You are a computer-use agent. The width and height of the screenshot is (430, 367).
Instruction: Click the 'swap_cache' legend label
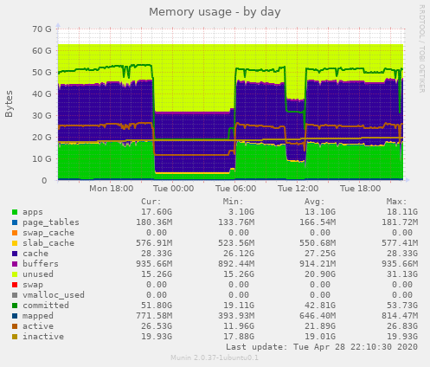48,233
